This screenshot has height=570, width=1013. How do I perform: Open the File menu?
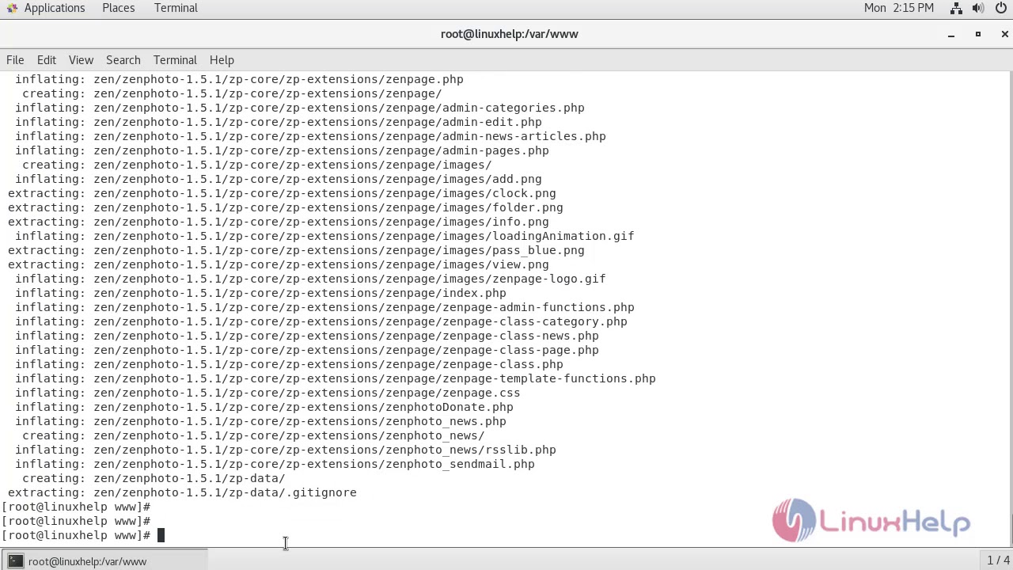click(15, 60)
